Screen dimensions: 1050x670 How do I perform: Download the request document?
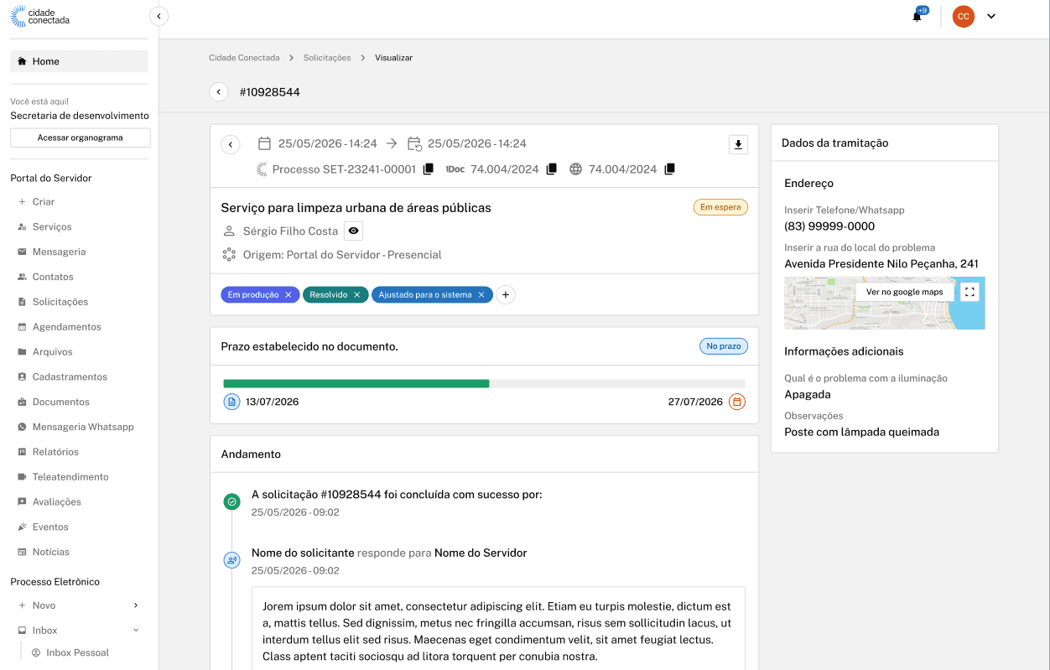(738, 144)
